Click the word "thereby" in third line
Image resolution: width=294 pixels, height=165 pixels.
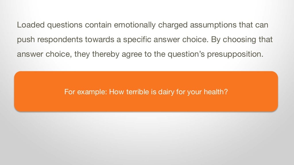[106, 54]
